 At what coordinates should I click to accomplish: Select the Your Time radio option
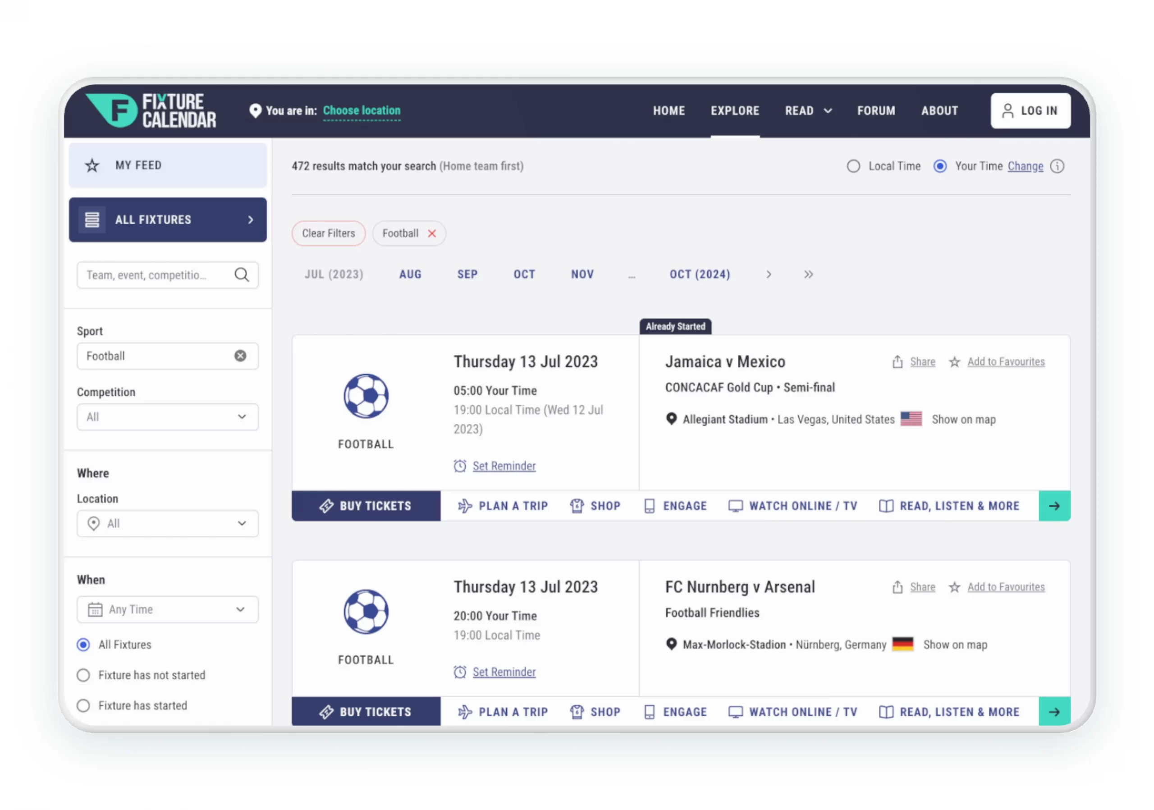coord(940,166)
